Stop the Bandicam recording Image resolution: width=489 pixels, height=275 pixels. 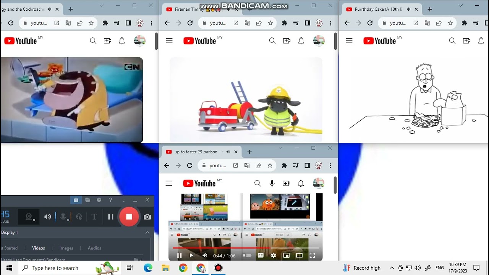129,217
